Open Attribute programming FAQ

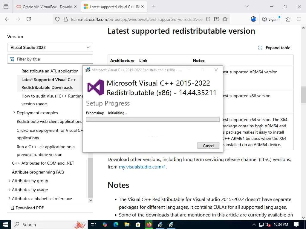(x=38, y=172)
